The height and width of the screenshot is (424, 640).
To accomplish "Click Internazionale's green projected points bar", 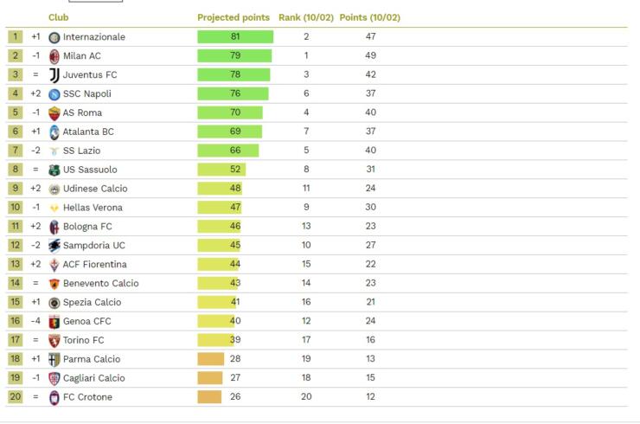I will [235, 37].
